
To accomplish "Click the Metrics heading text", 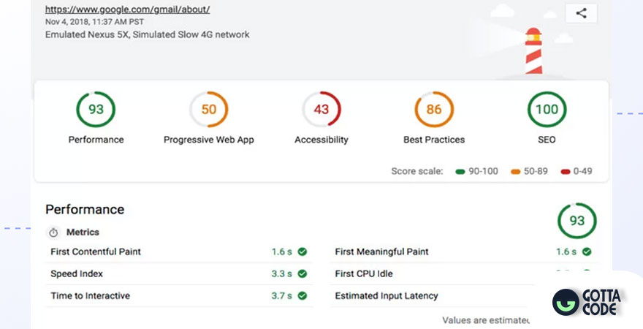I will coord(83,232).
